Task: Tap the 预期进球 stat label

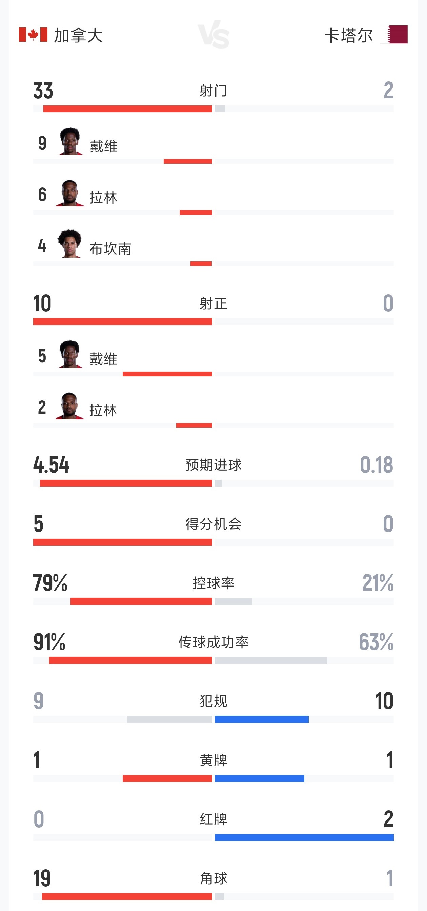Action: 213,465
